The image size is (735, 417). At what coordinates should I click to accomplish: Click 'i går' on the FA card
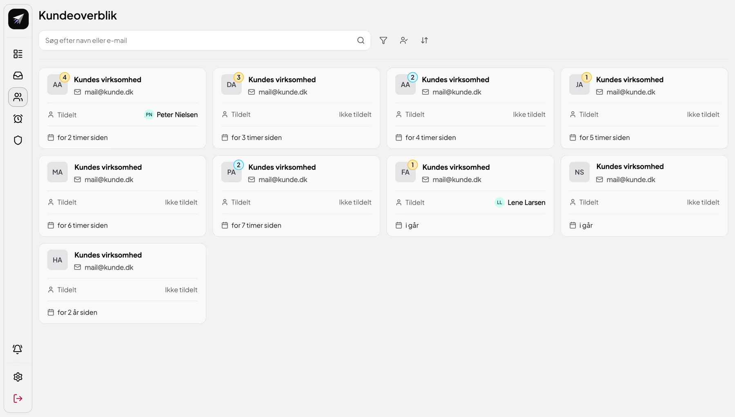[412, 225]
